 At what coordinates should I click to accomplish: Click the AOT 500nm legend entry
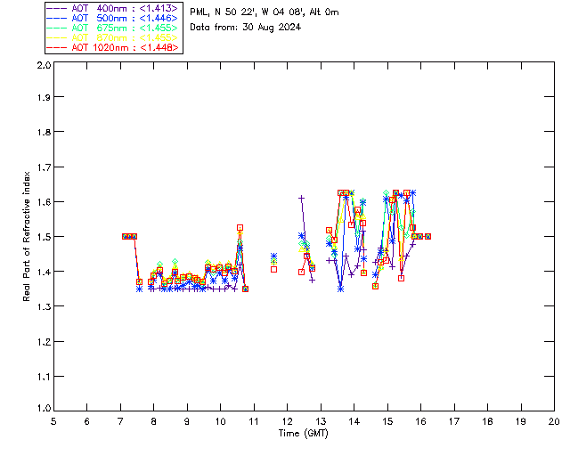[113, 18]
